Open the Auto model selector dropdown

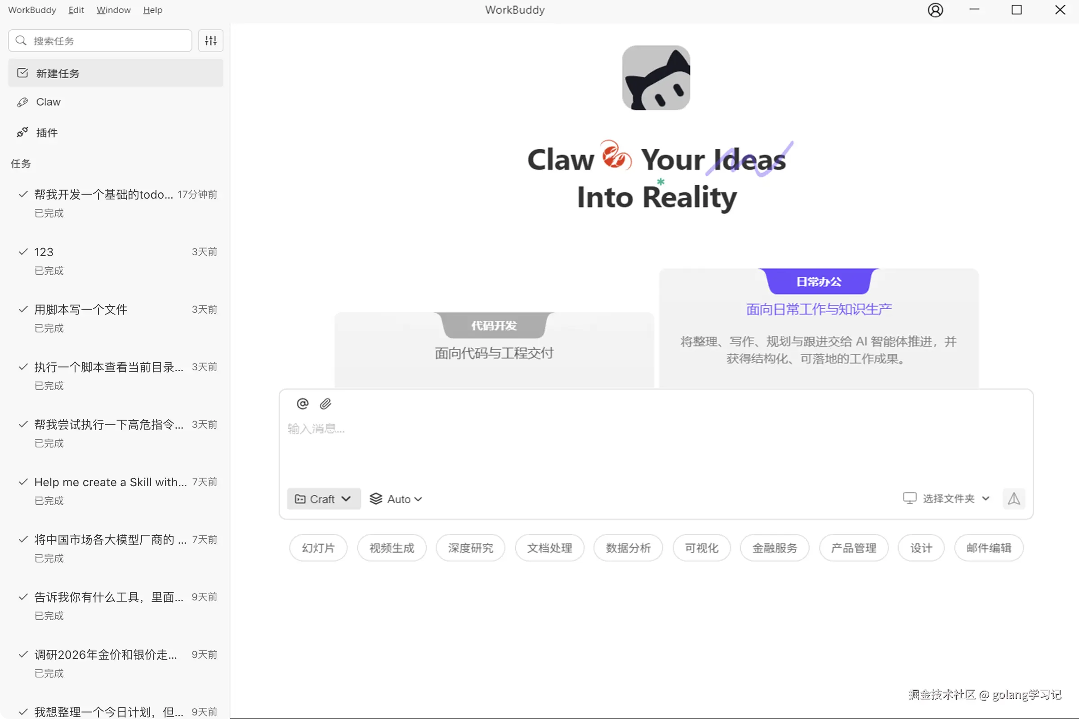coord(396,499)
